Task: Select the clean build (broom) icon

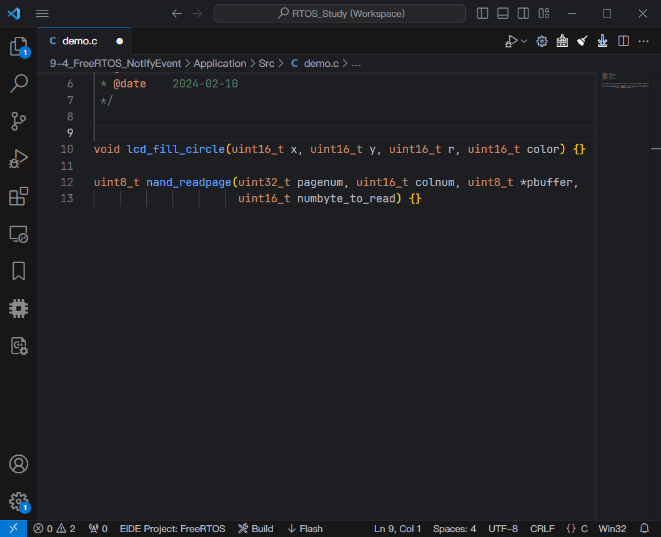Action: click(582, 41)
